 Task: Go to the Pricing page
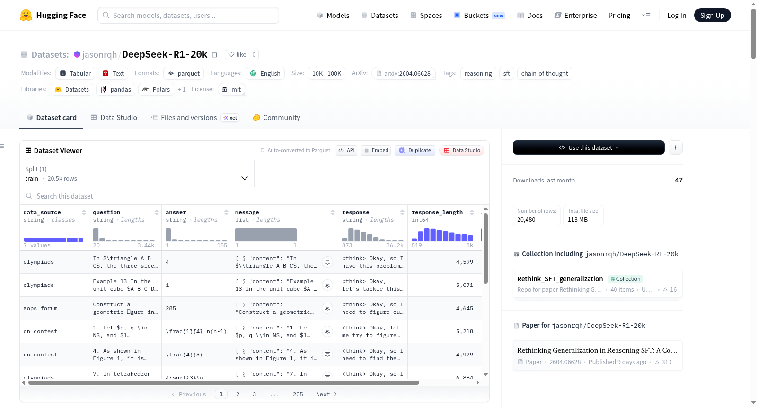[619, 15]
